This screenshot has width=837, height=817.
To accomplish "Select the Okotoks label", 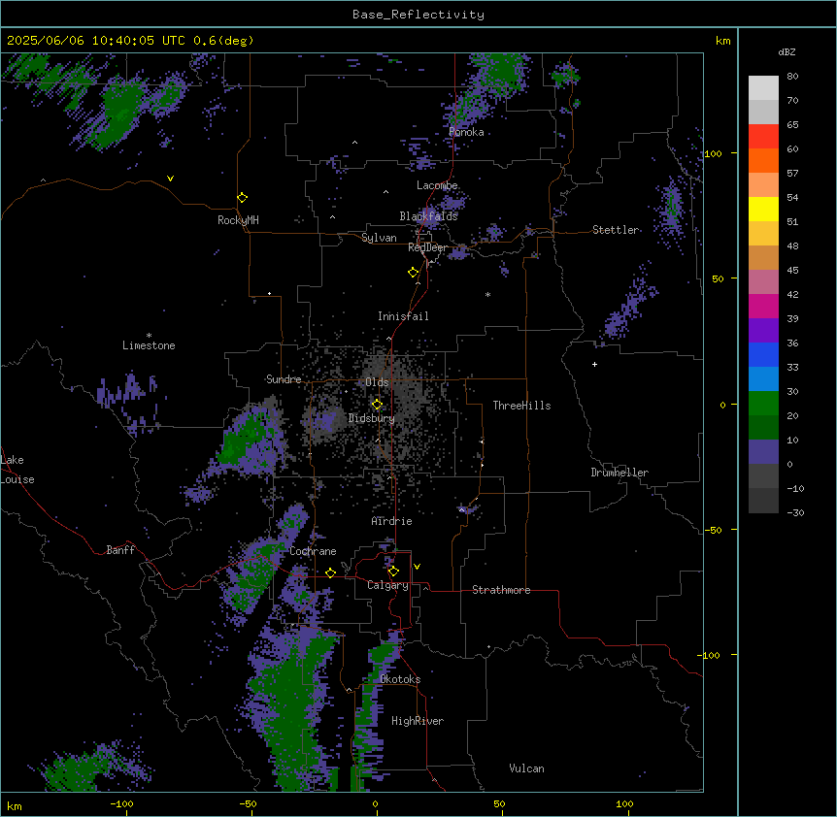I will [x=400, y=679].
